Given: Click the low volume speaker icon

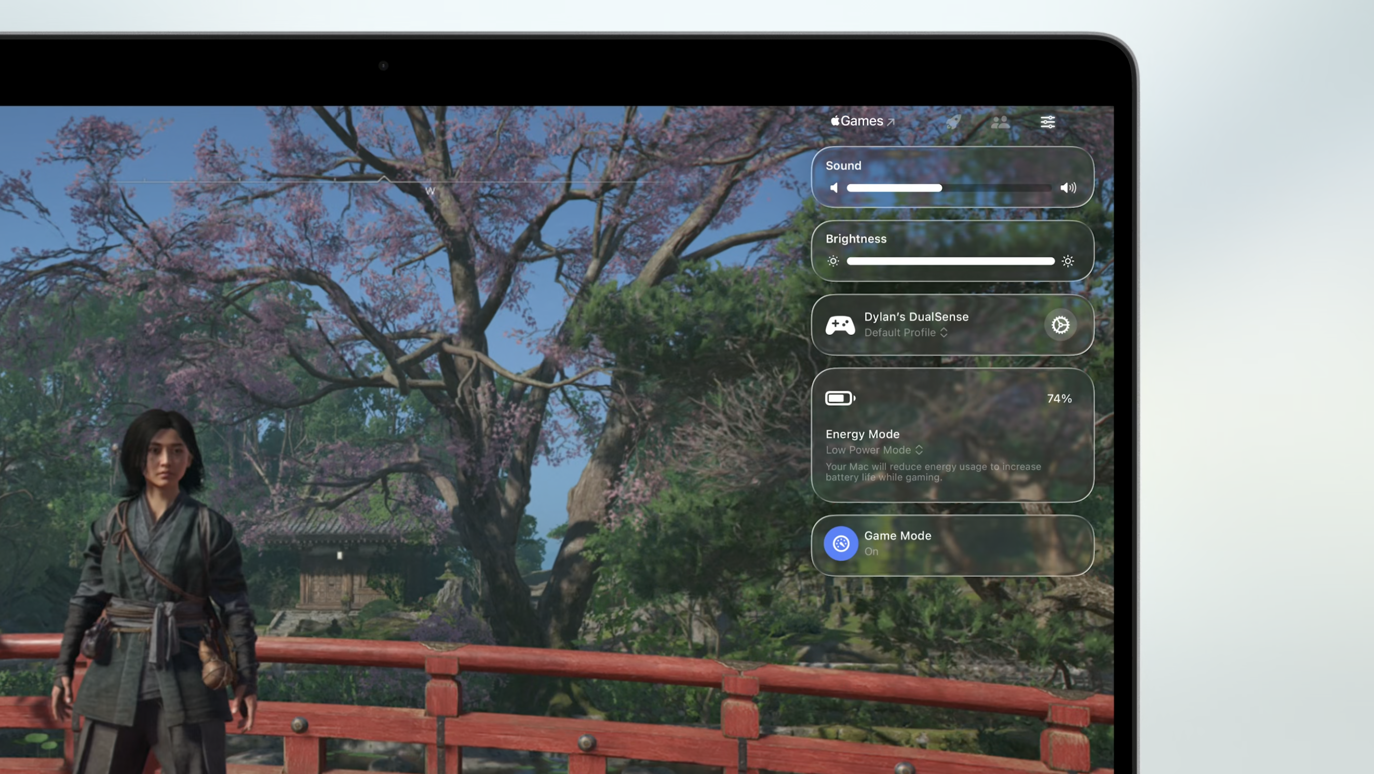Looking at the screenshot, I should coord(834,187).
